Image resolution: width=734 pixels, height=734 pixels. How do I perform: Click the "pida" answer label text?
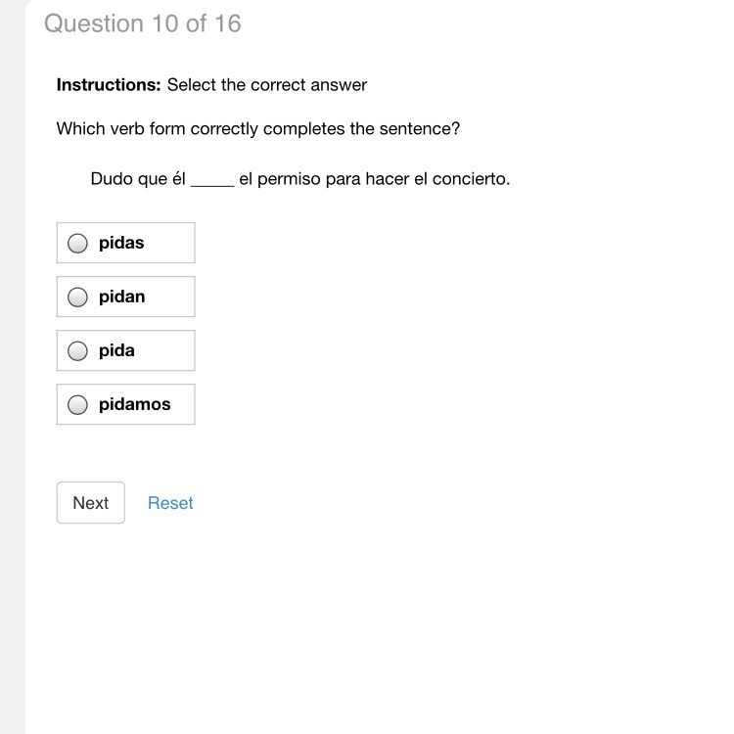116,350
